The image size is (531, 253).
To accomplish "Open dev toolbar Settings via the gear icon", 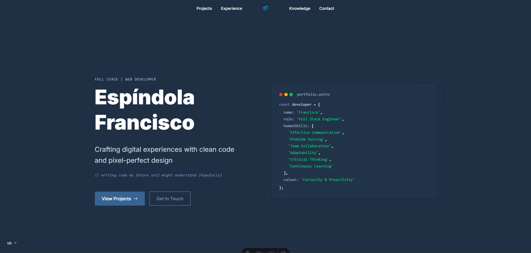I will 282,252.
